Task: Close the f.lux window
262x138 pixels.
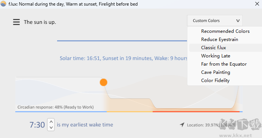Action: coord(257,4)
